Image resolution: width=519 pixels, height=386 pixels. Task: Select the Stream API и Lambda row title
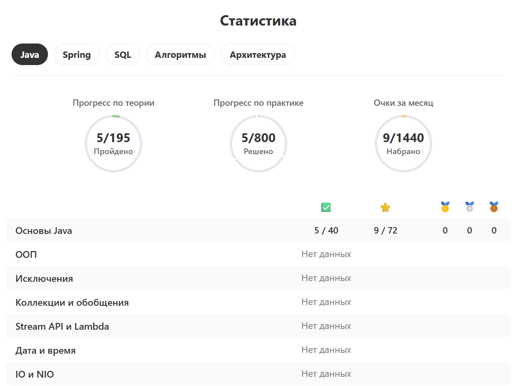pyautogui.click(x=62, y=327)
